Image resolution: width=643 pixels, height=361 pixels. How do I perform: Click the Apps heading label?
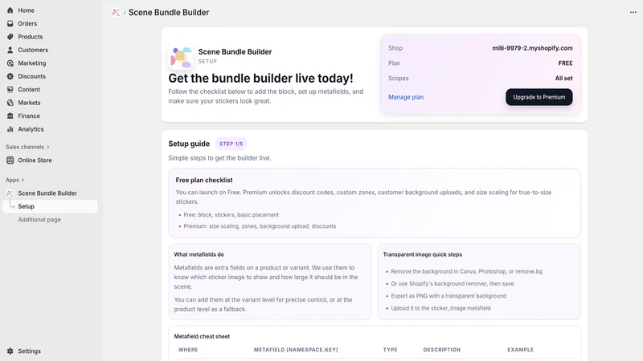coord(12,180)
